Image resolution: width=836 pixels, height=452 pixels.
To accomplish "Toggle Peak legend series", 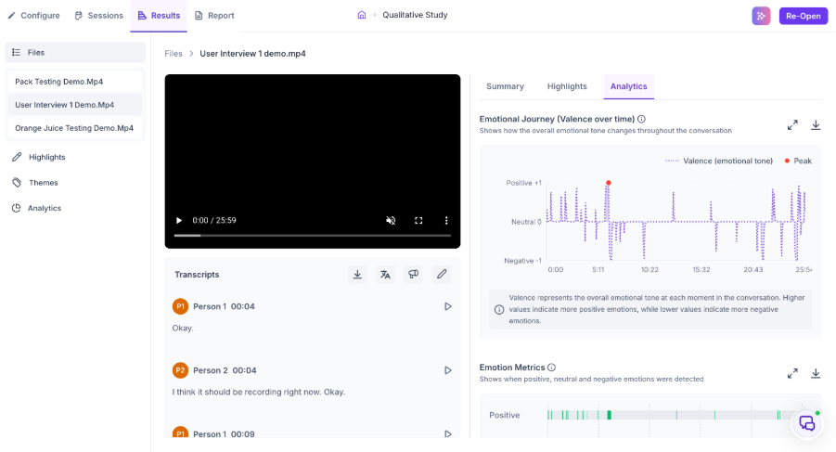I will point(798,161).
